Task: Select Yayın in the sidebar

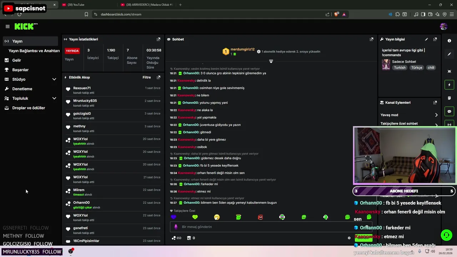Action: tap(30, 41)
